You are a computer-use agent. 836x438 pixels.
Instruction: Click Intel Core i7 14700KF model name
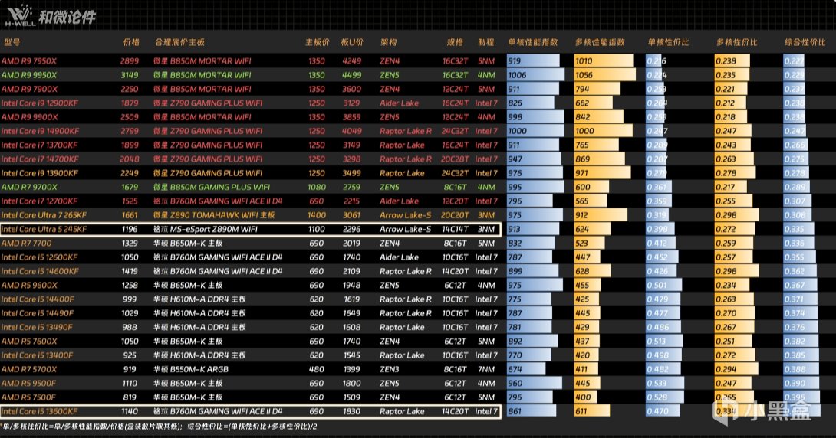[x=40, y=159]
